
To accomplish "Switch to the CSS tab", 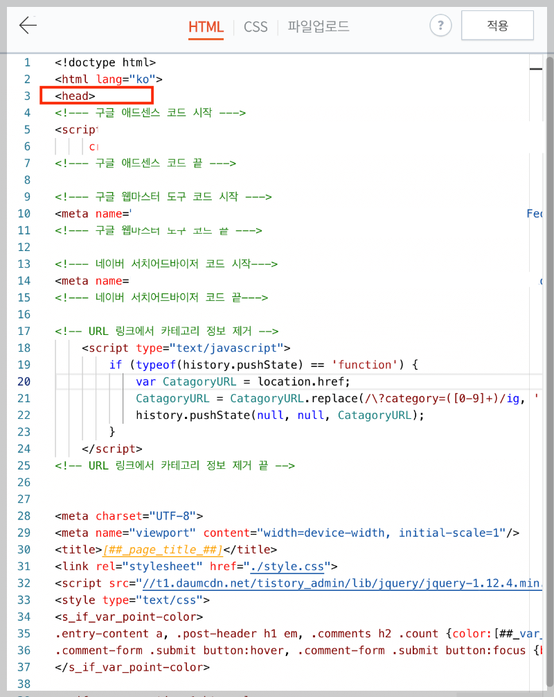I will (256, 26).
